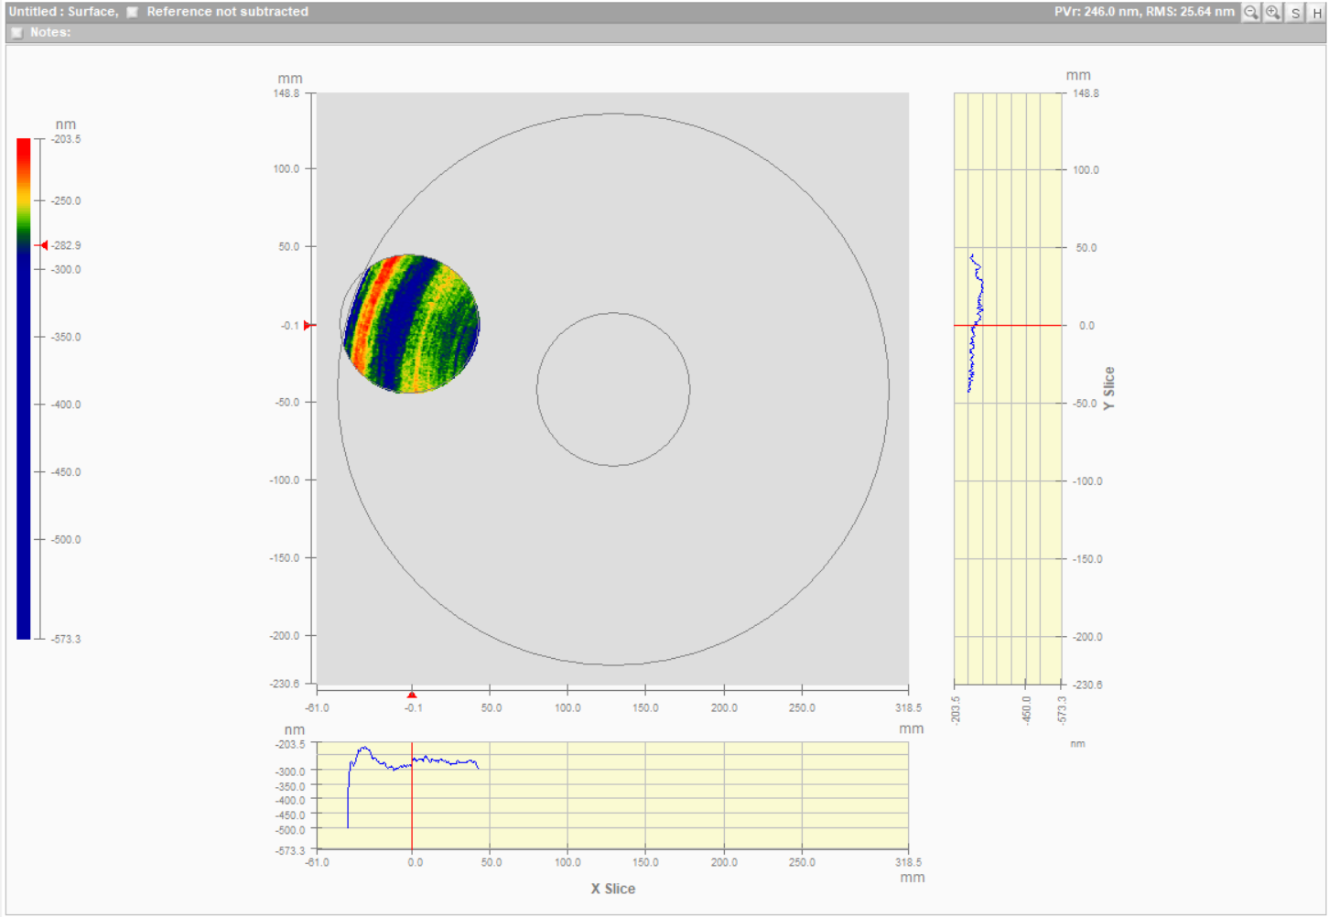
Task: Click the colored surface map measurement
Action: pyautogui.click(x=411, y=324)
